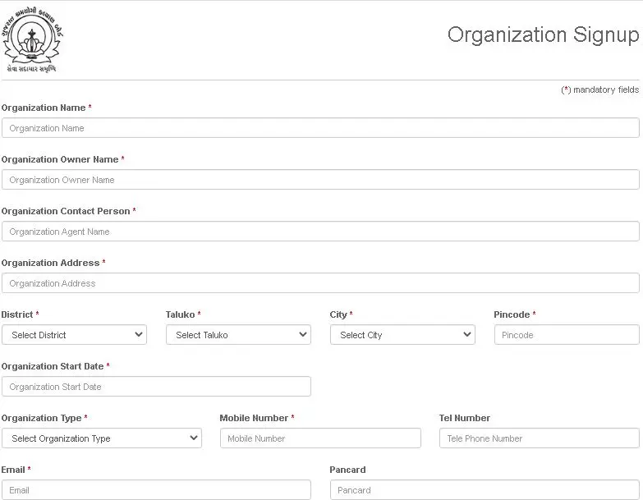The height and width of the screenshot is (500, 643).
Task: Click the Organization Address label
Action: coord(50,263)
